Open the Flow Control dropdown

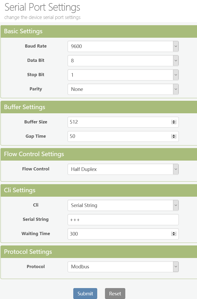tap(123, 169)
